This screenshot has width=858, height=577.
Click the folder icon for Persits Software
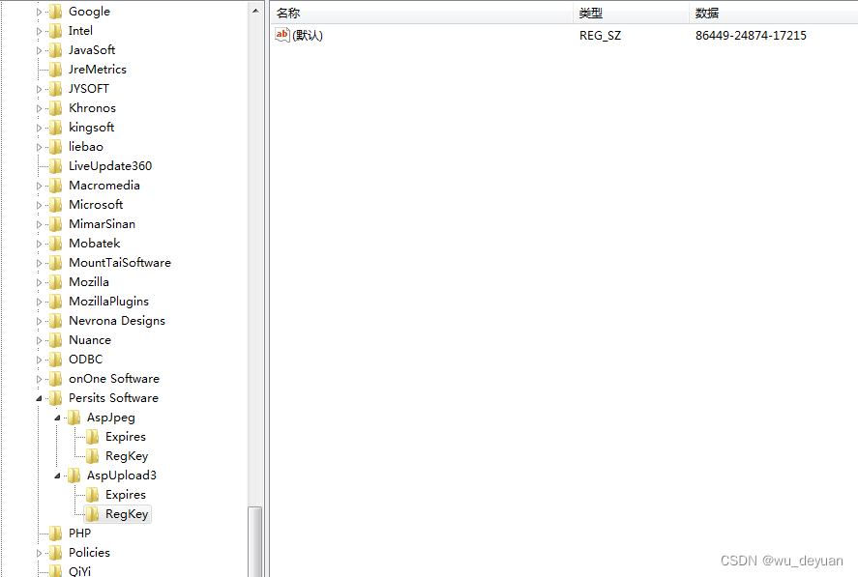click(x=57, y=397)
